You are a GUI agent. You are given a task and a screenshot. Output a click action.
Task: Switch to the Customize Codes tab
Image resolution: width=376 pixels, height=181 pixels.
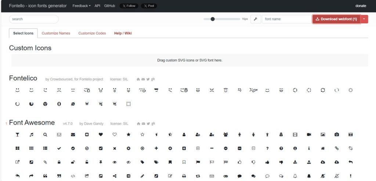[92, 33]
